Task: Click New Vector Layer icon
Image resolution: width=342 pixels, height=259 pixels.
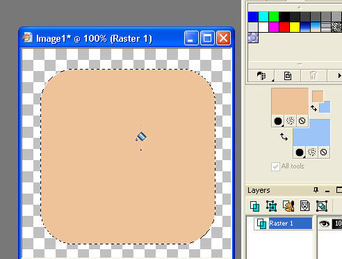Action: [x=271, y=206]
